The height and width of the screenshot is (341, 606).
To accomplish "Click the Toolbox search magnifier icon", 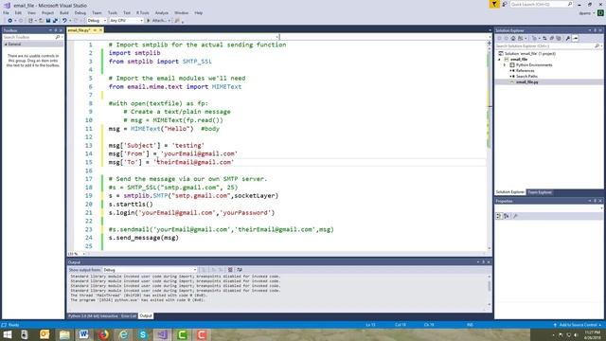I will 58,37.
